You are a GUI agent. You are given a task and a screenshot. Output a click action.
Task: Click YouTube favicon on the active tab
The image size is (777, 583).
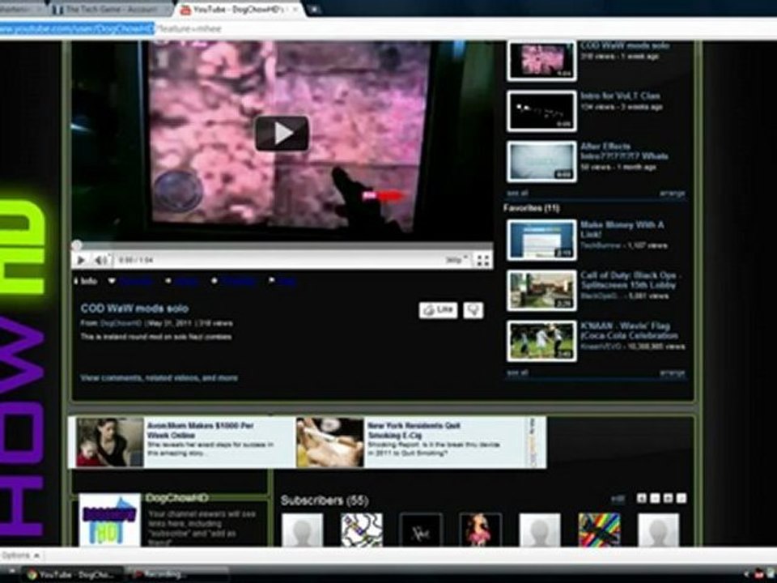(185, 10)
